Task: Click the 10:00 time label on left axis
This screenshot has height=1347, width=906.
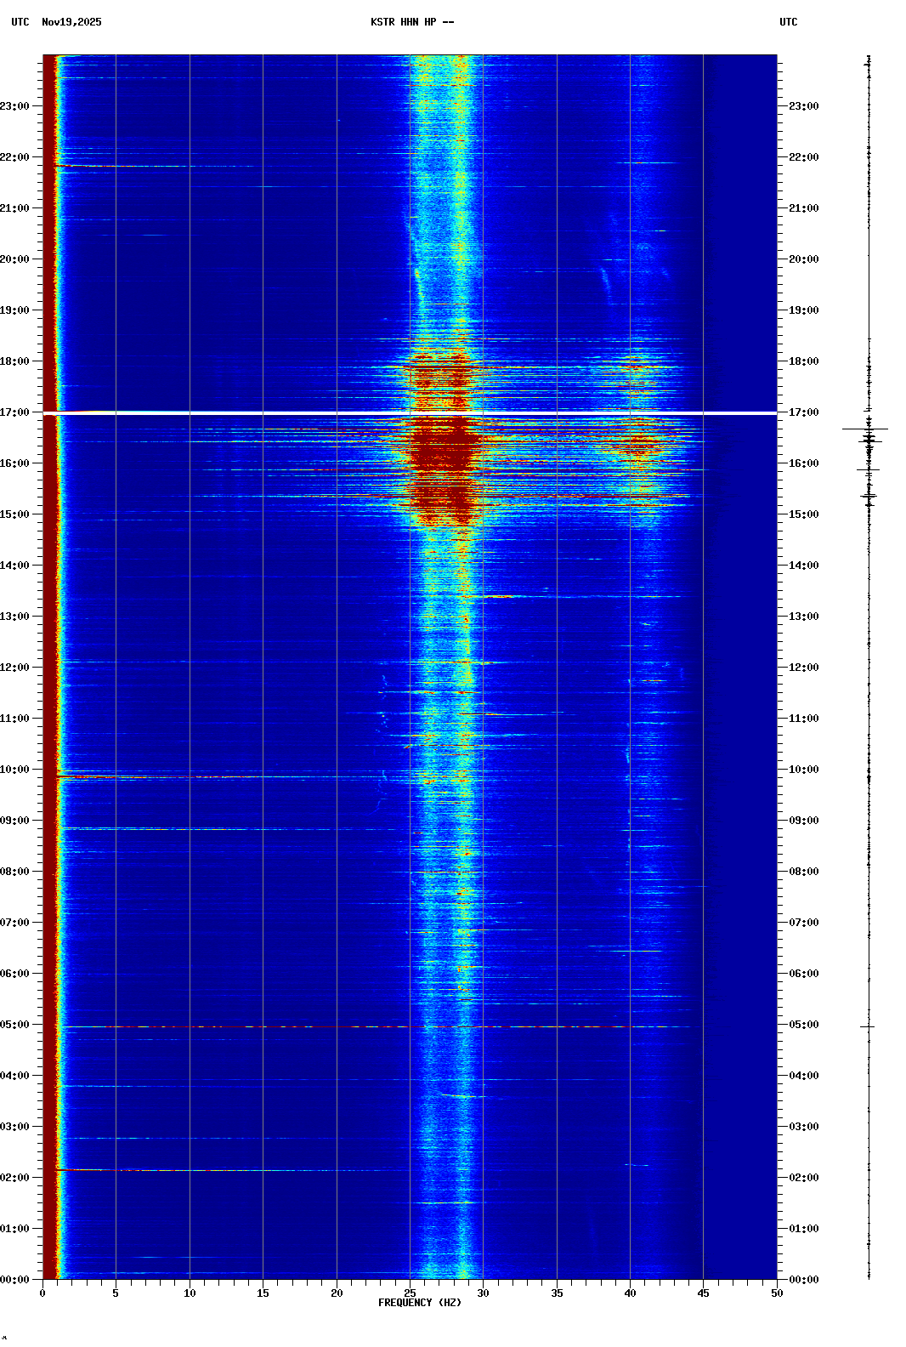Action: (x=14, y=770)
